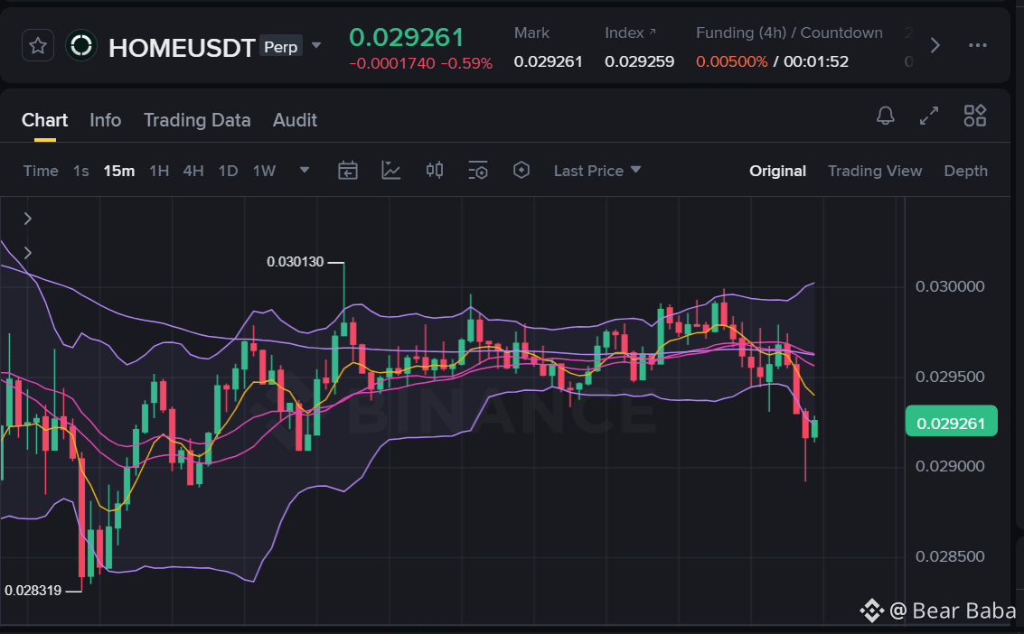Screen dimensions: 1024x634
Task: Click the hexagon chart settings icon
Action: coord(521,170)
